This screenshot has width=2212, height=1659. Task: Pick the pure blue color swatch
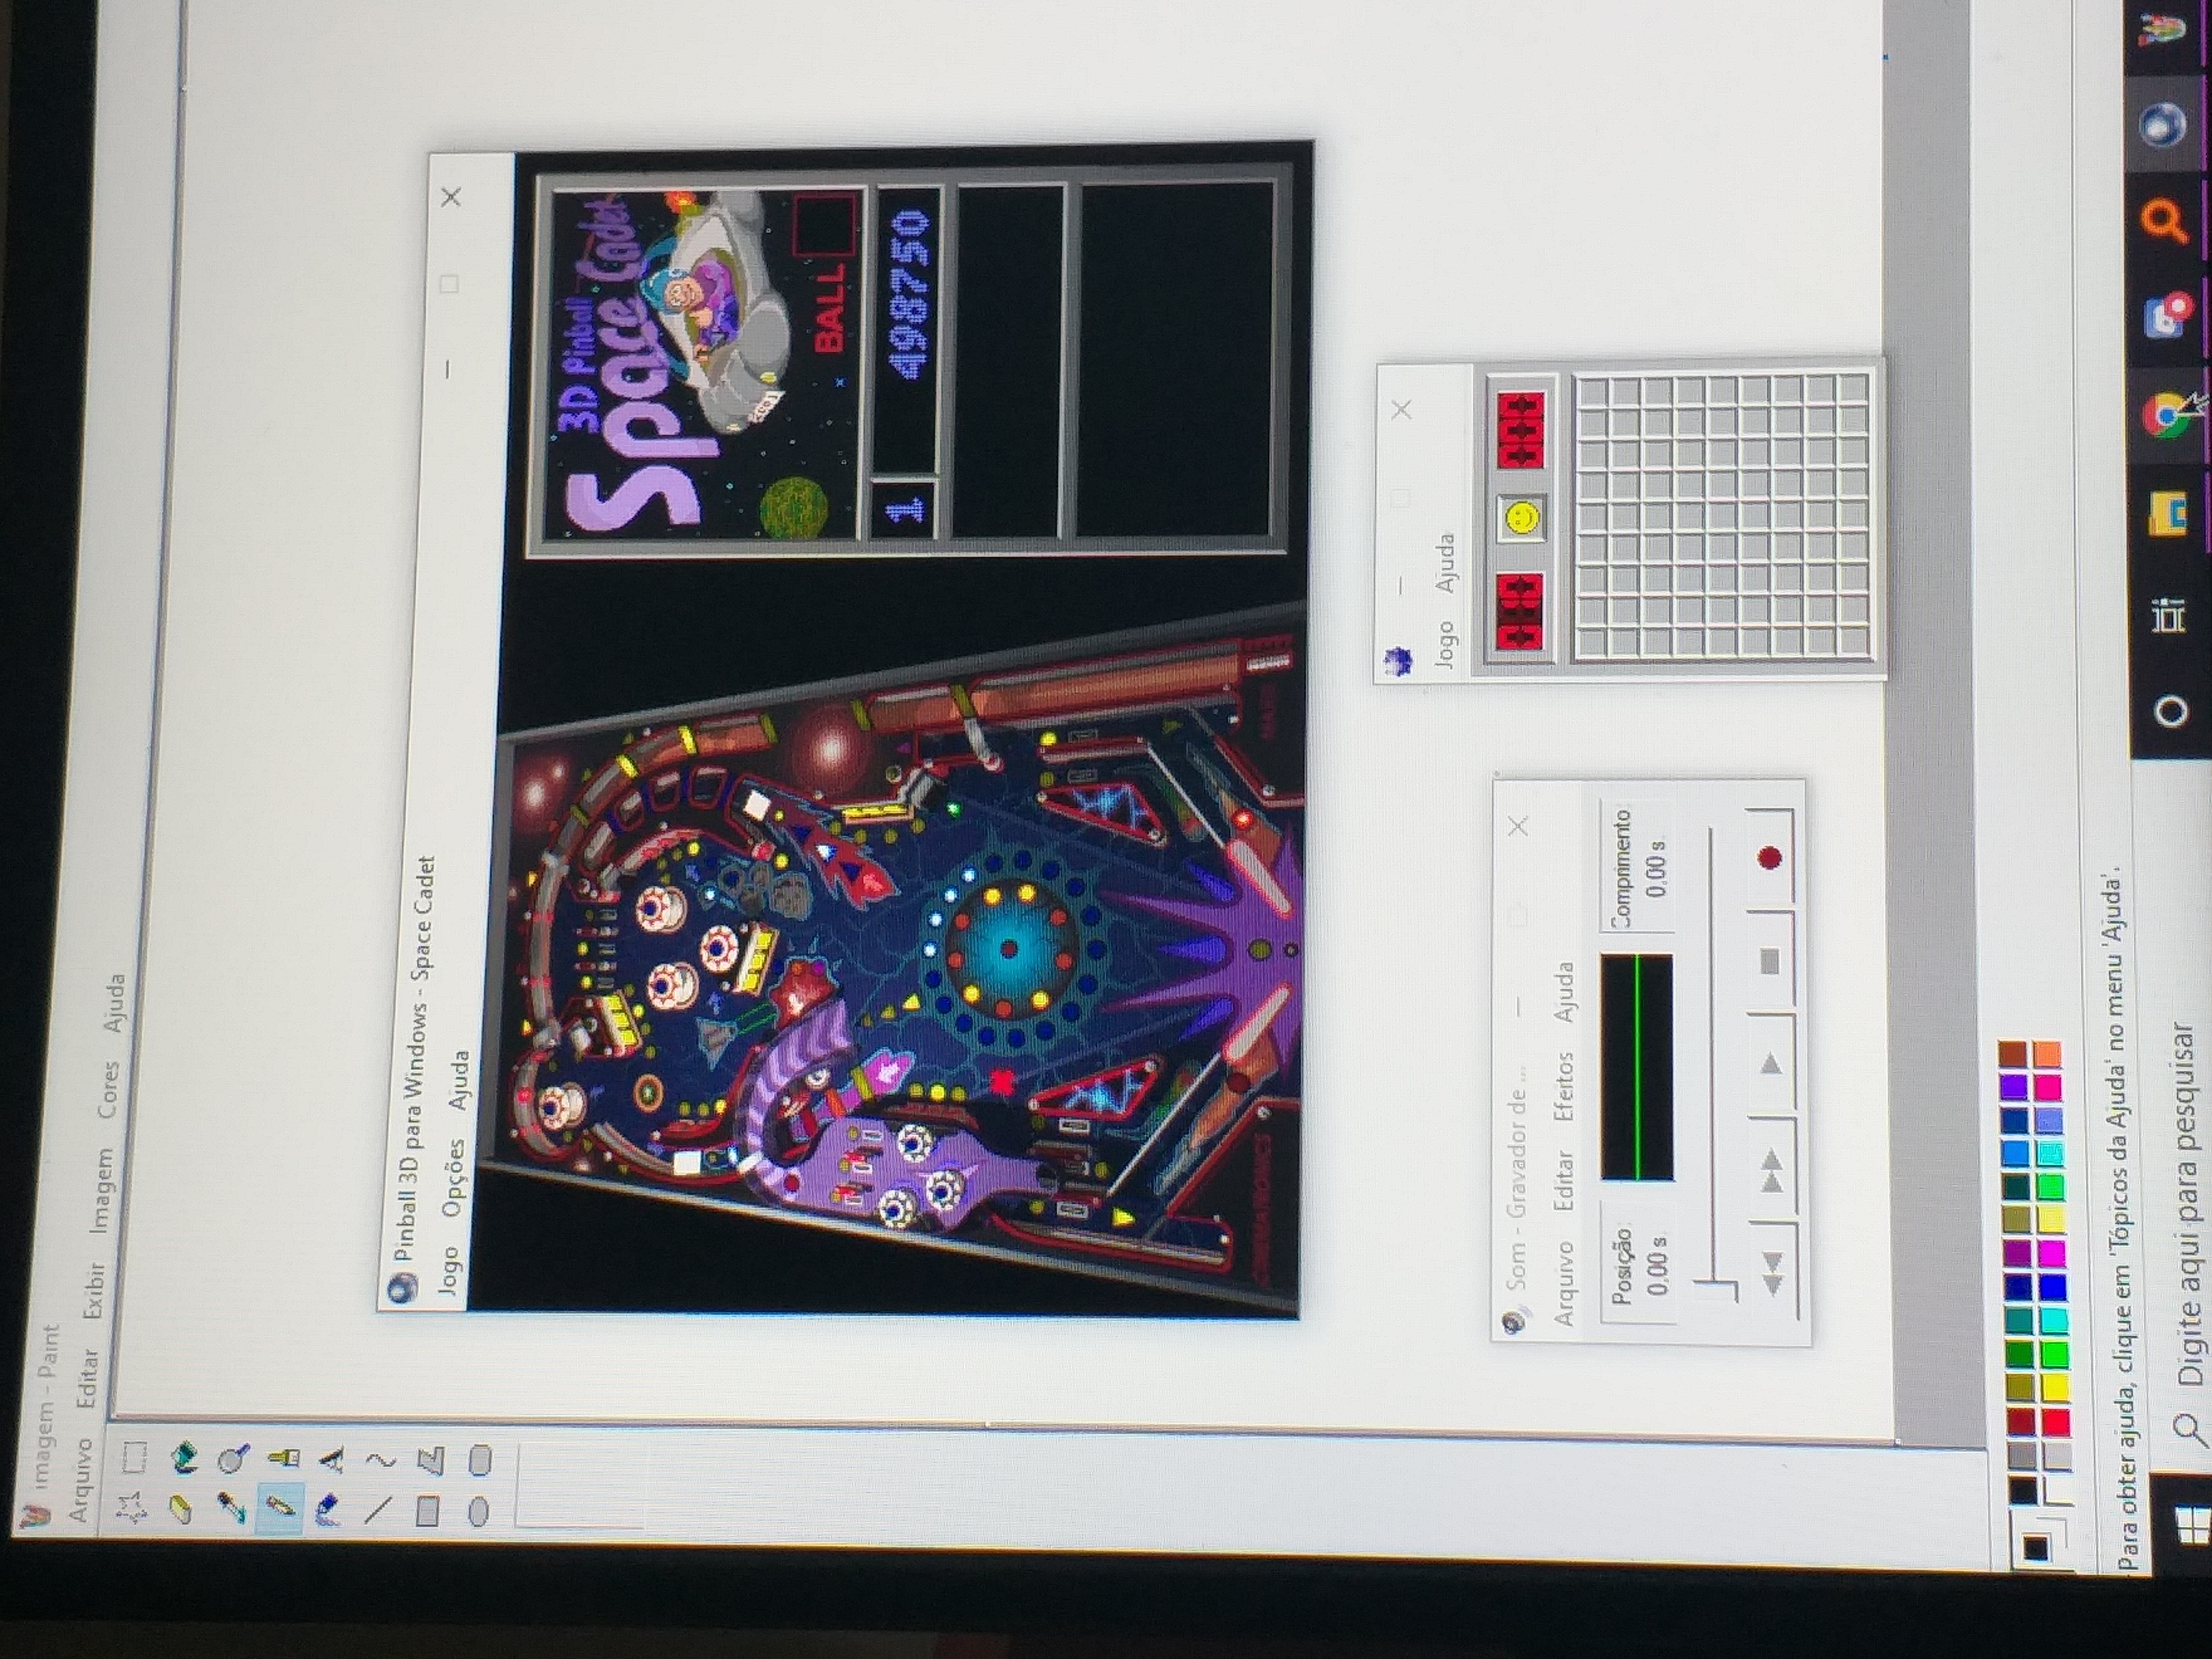tap(2053, 1287)
